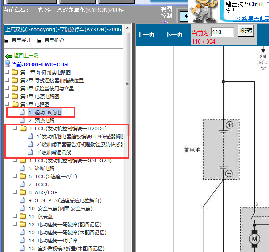Open 10_安全气囊(侧面 安全气囊) item

point(61,208)
